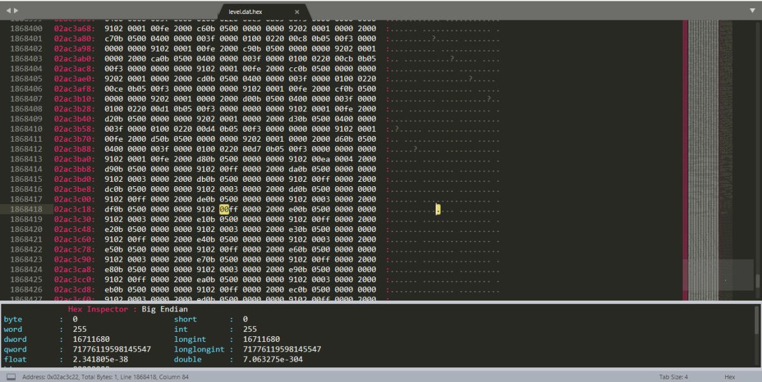Click the short label in inspector
This screenshot has width=762, height=382.
coord(185,319)
